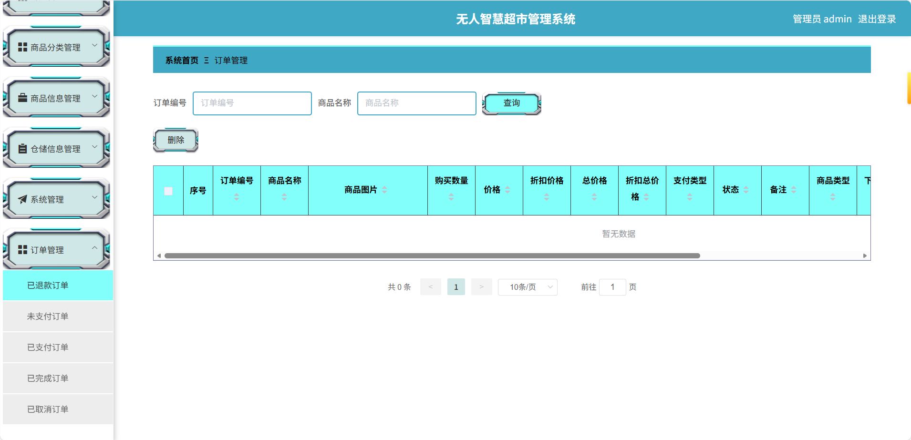Click the grid icon beside 订单管理
Image resolution: width=911 pixels, height=440 pixels.
pyautogui.click(x=22, y=250)
